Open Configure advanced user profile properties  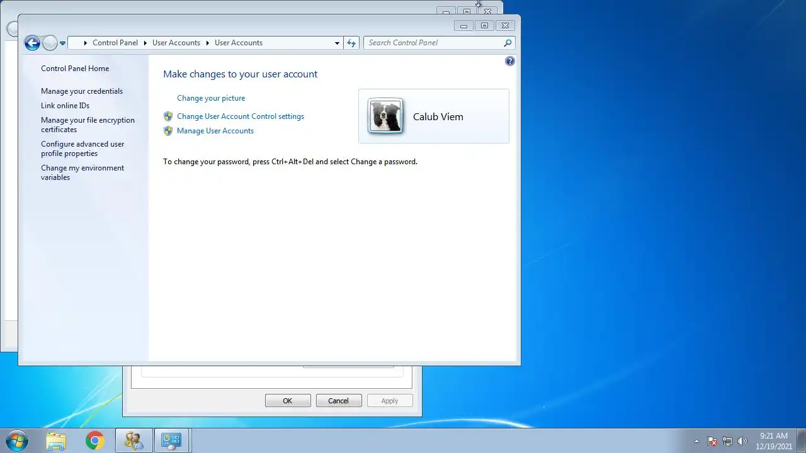tap(82, 148)
